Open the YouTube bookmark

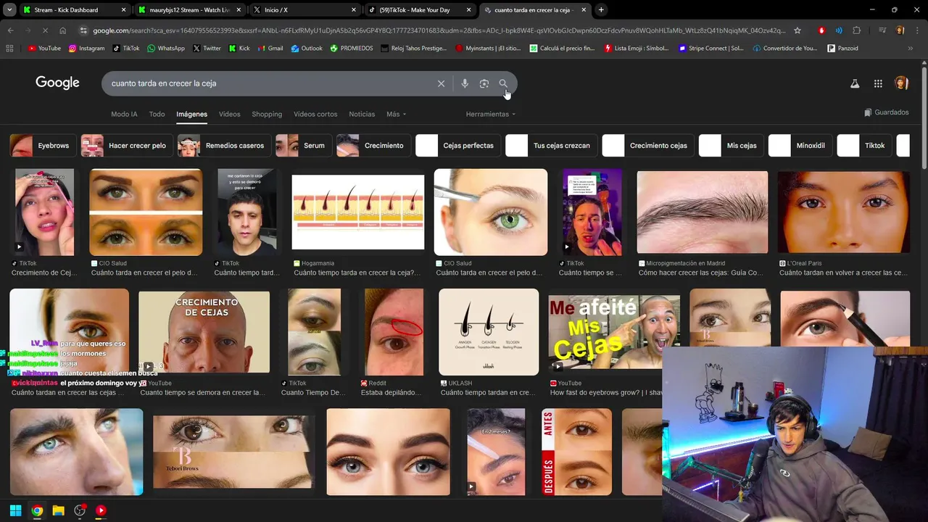pyautogui.click(x=43, y=49)
